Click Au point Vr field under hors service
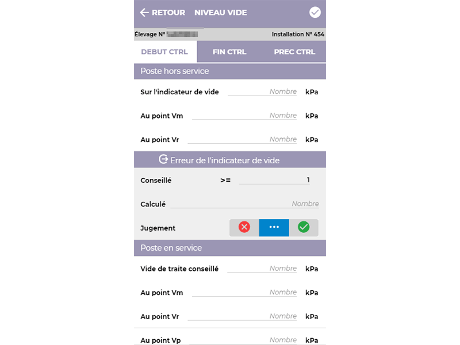Screen dimensions: 460x345 242,139
